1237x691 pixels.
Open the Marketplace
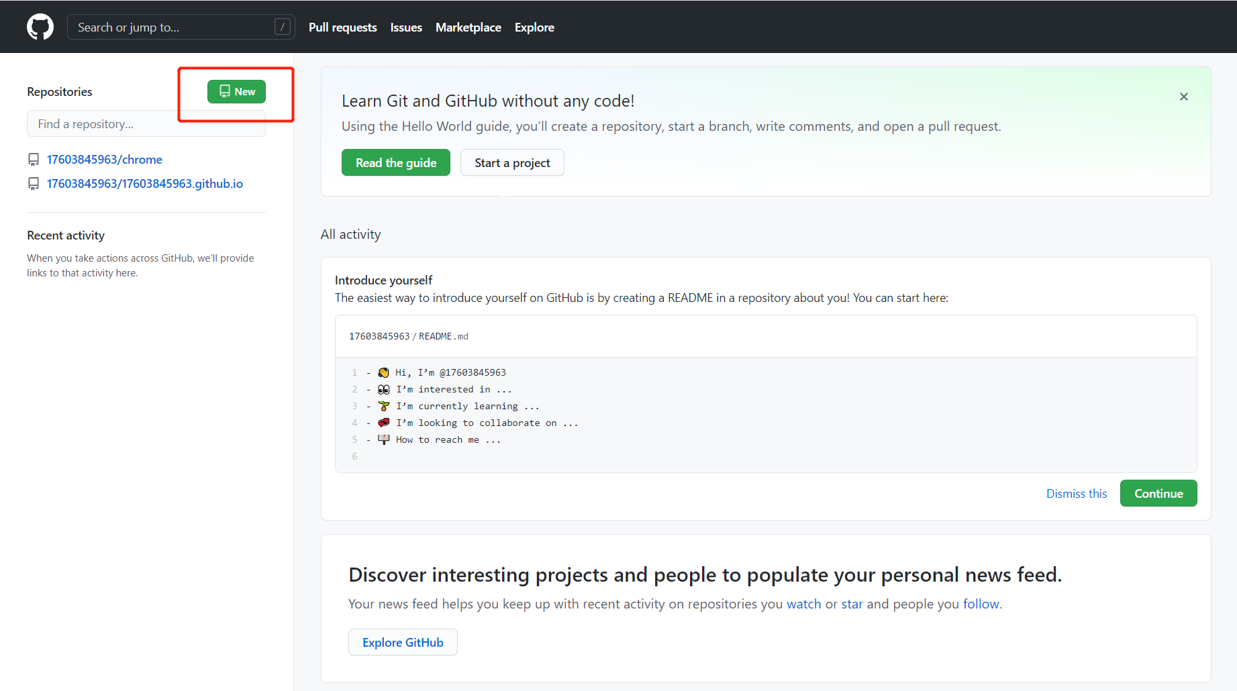pos(468,27)
